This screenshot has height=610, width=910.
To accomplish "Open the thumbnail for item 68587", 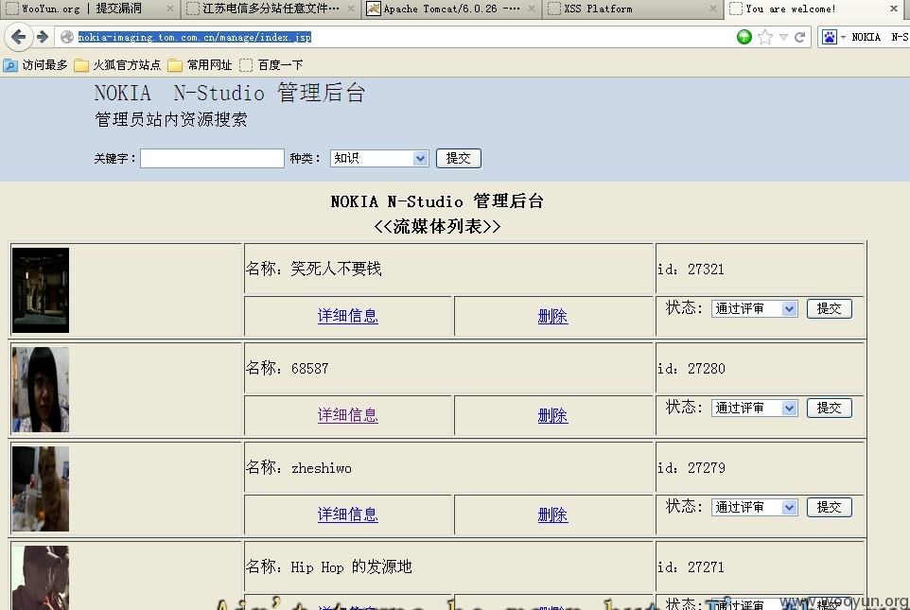I will (41, 390).
